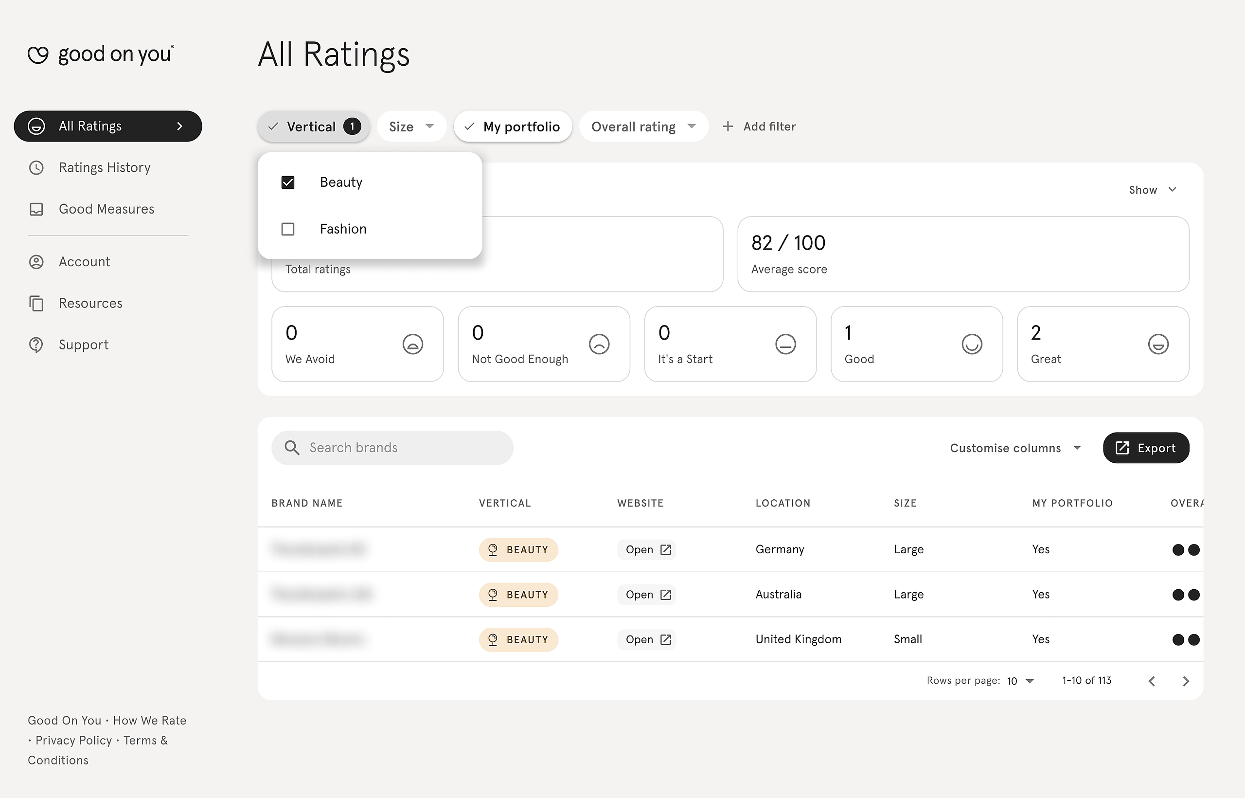Click the Export button's share icon
The image size is (1245, 798).
1122,448
